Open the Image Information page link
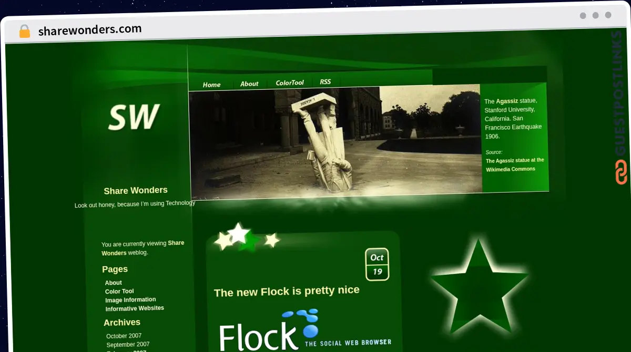 (130, 300)
